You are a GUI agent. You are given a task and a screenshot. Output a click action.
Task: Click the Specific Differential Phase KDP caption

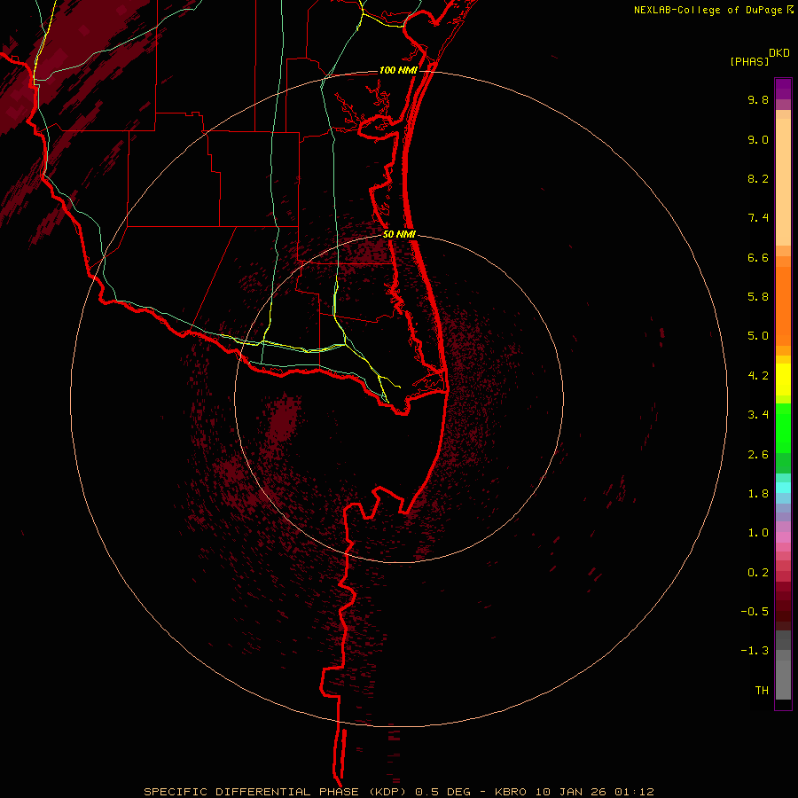[398, 792]
